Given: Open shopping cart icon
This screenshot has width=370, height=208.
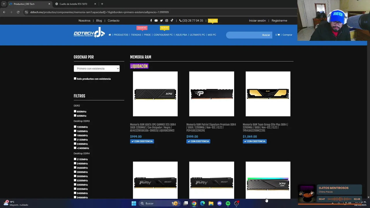Looking at the screenshot, I should point(279,35).
